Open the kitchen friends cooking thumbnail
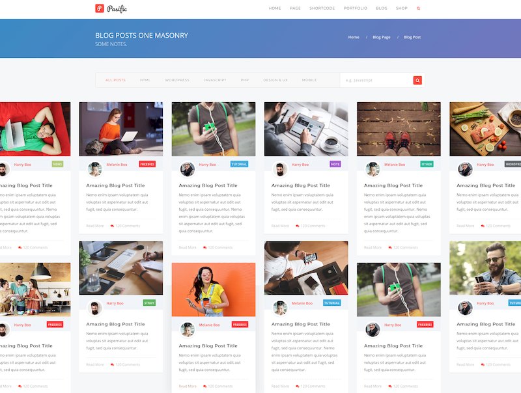The width and height of the screenshot is (521, 393). 35,290
